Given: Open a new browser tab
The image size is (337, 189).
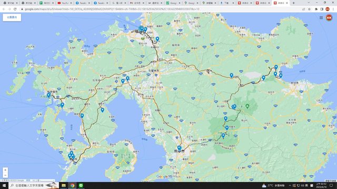Looking at the screenshot, I should point(293,3).
